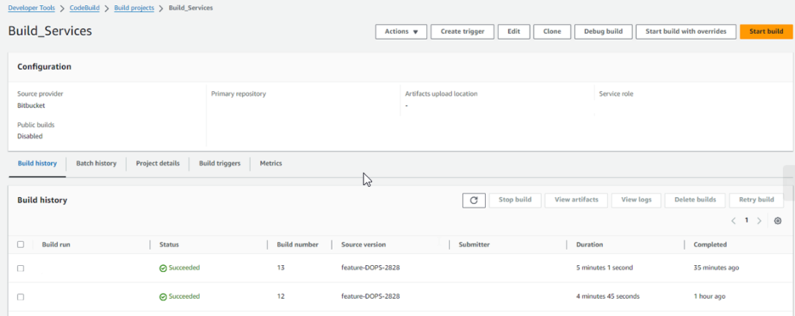795x316 pixels.
Task: Click succeeded status icon for build 12
Action: (163, 296)
